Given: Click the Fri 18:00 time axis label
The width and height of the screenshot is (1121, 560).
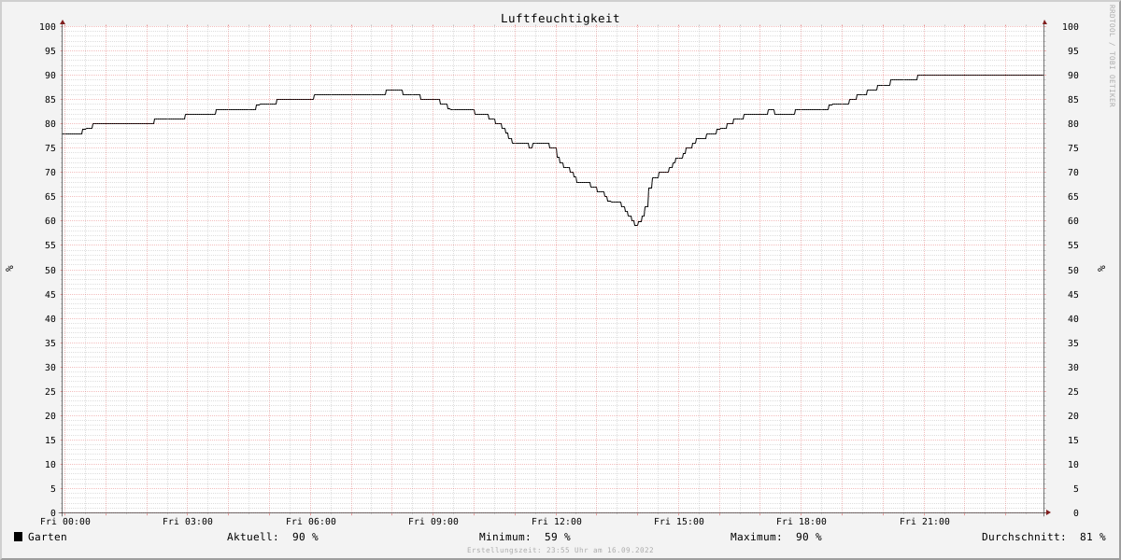Looking at the screenshot, I should pyautogui.click(x=802, y=522).
